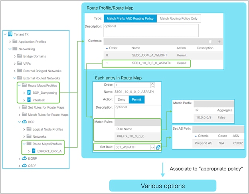Click the False aggregate value
Screen dimensions: 249x194
pos(221,117)
